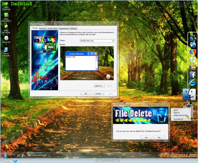Click the computer icon in the dock
The image size is (198, 163).
pos(193,38)
